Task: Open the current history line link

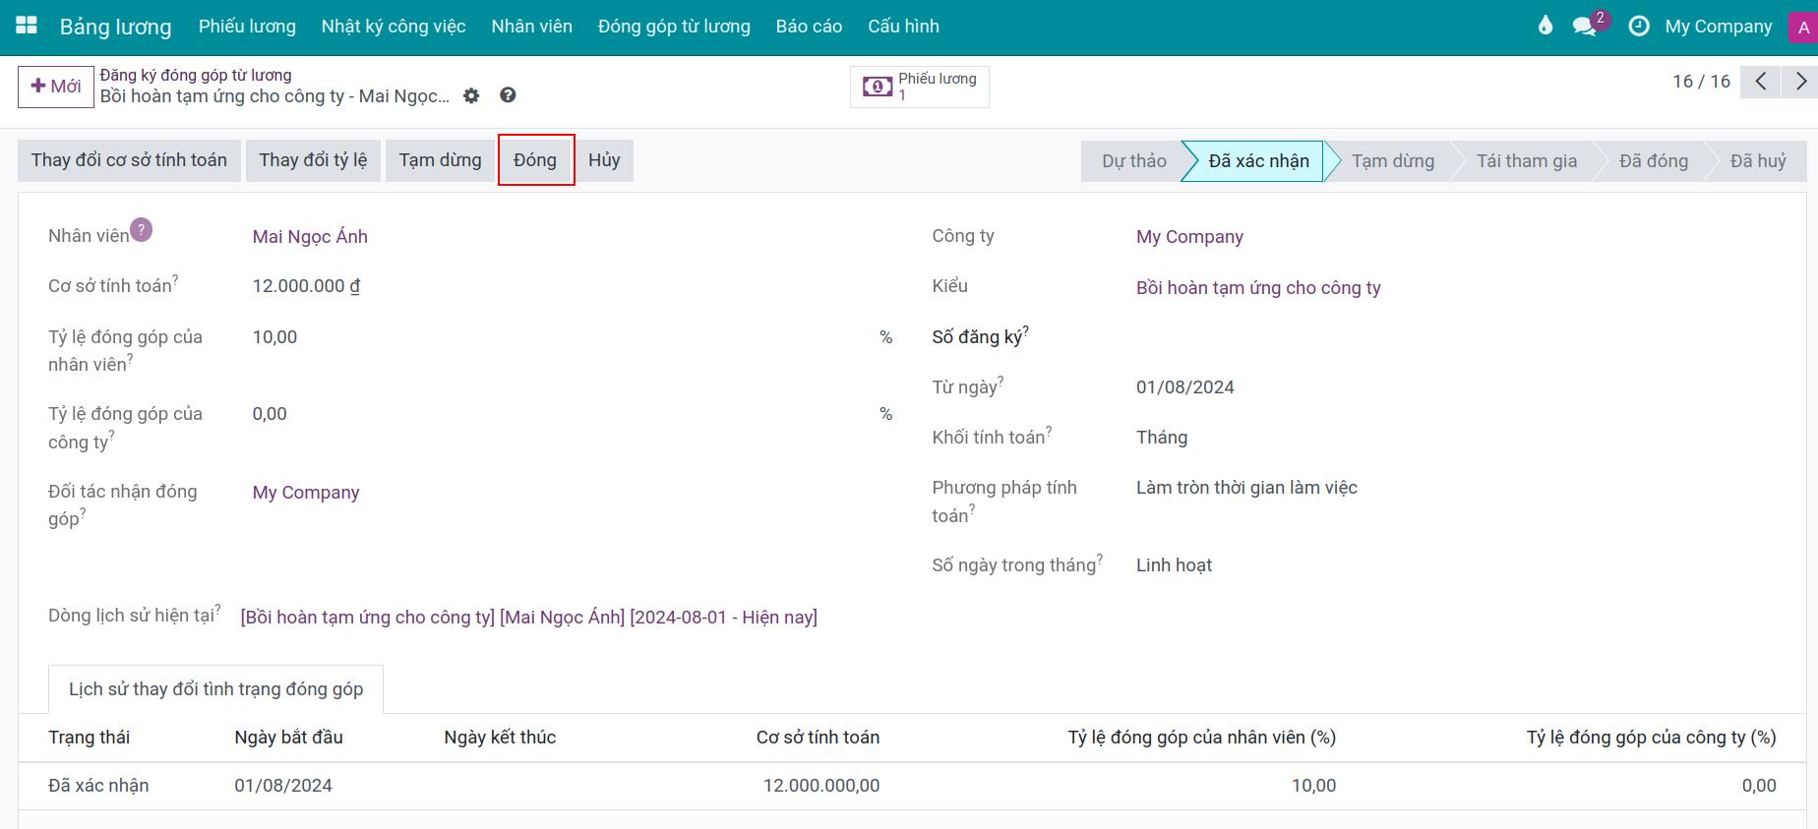Action: tap(529, 618)
